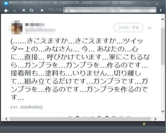The image size is (166, 133).
Task: Expand toolbar overflow chevron beside address bar
Action: pyautogui.click(x=160, y=10)
